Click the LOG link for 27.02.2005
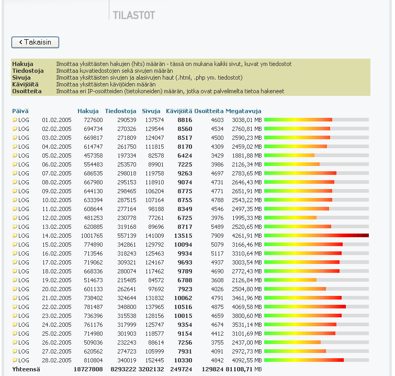The height and width of the screenshot is (376, 395). coord(24,351)
